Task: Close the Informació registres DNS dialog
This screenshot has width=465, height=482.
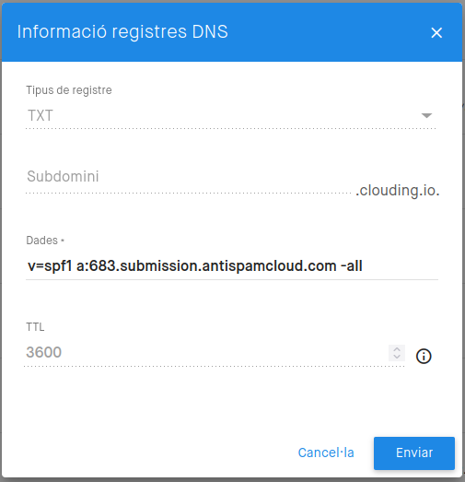Action: pos(436,32)
